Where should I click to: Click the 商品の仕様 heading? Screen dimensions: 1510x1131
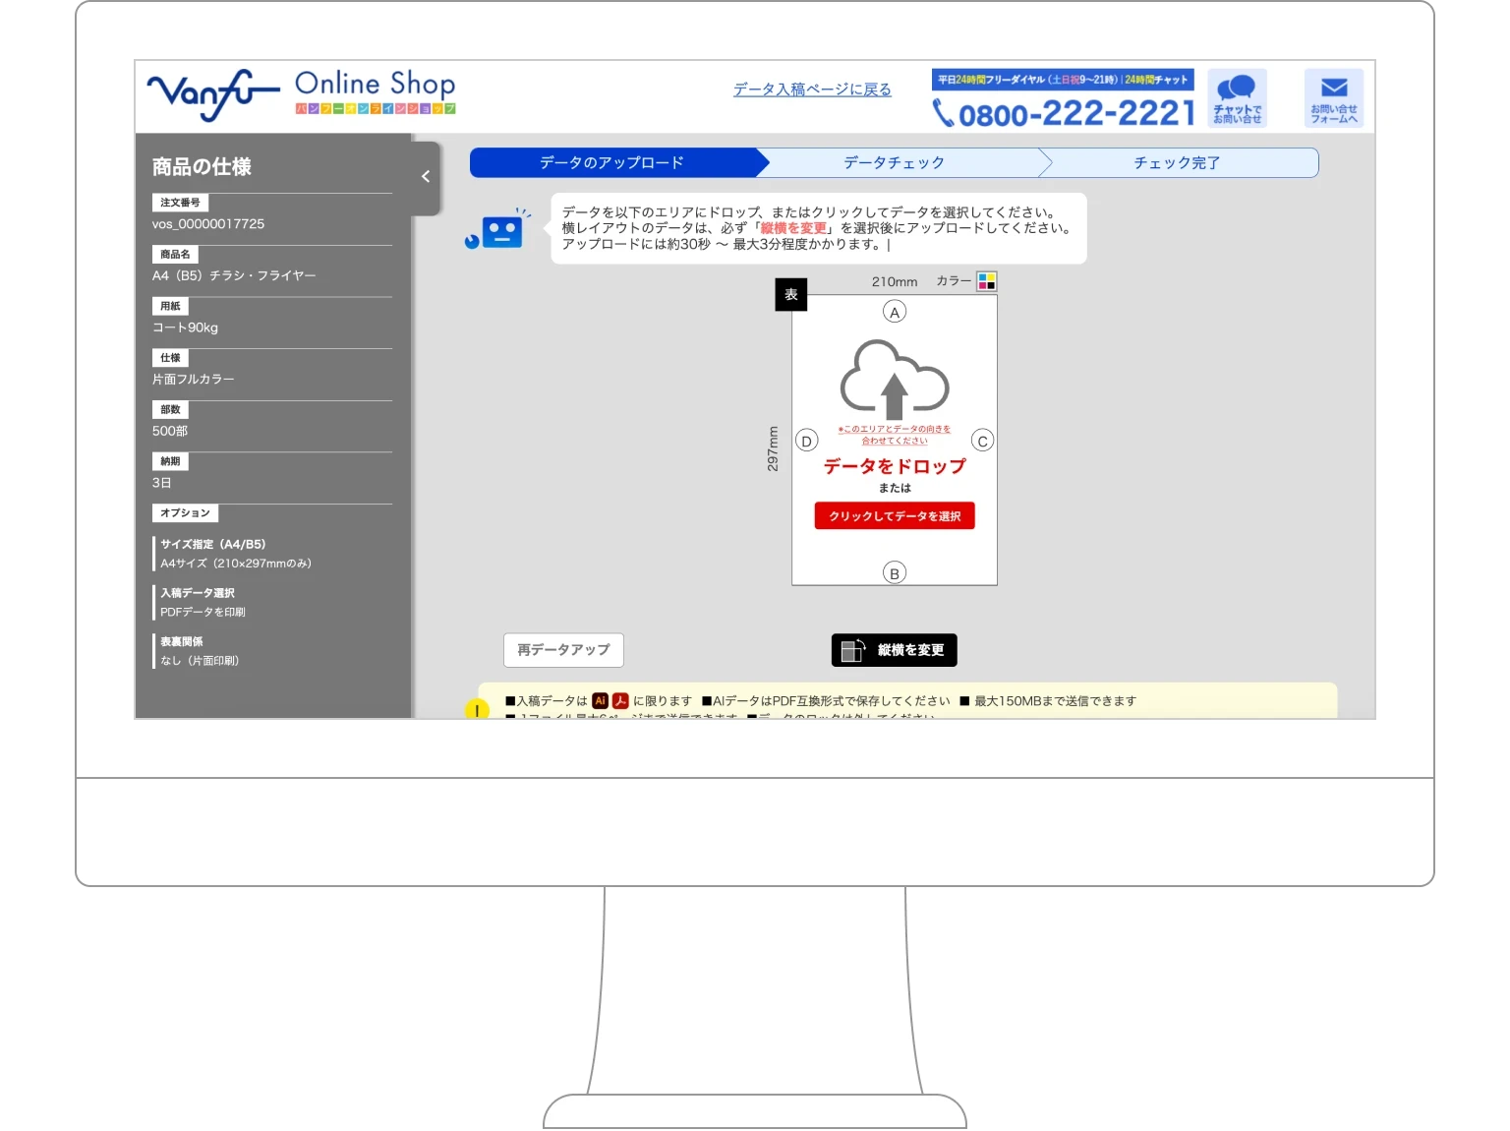tap(202, 166)
